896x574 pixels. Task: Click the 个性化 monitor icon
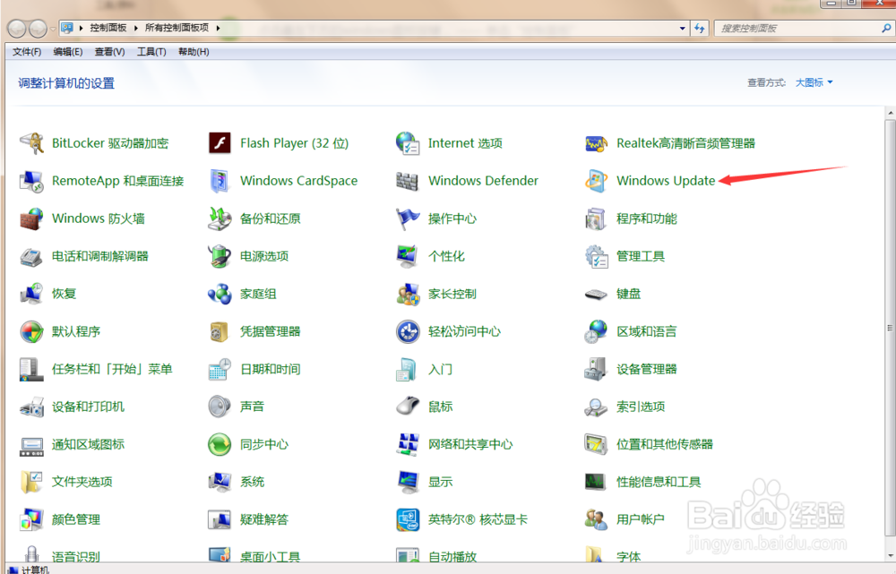click(x=408, y=256)
